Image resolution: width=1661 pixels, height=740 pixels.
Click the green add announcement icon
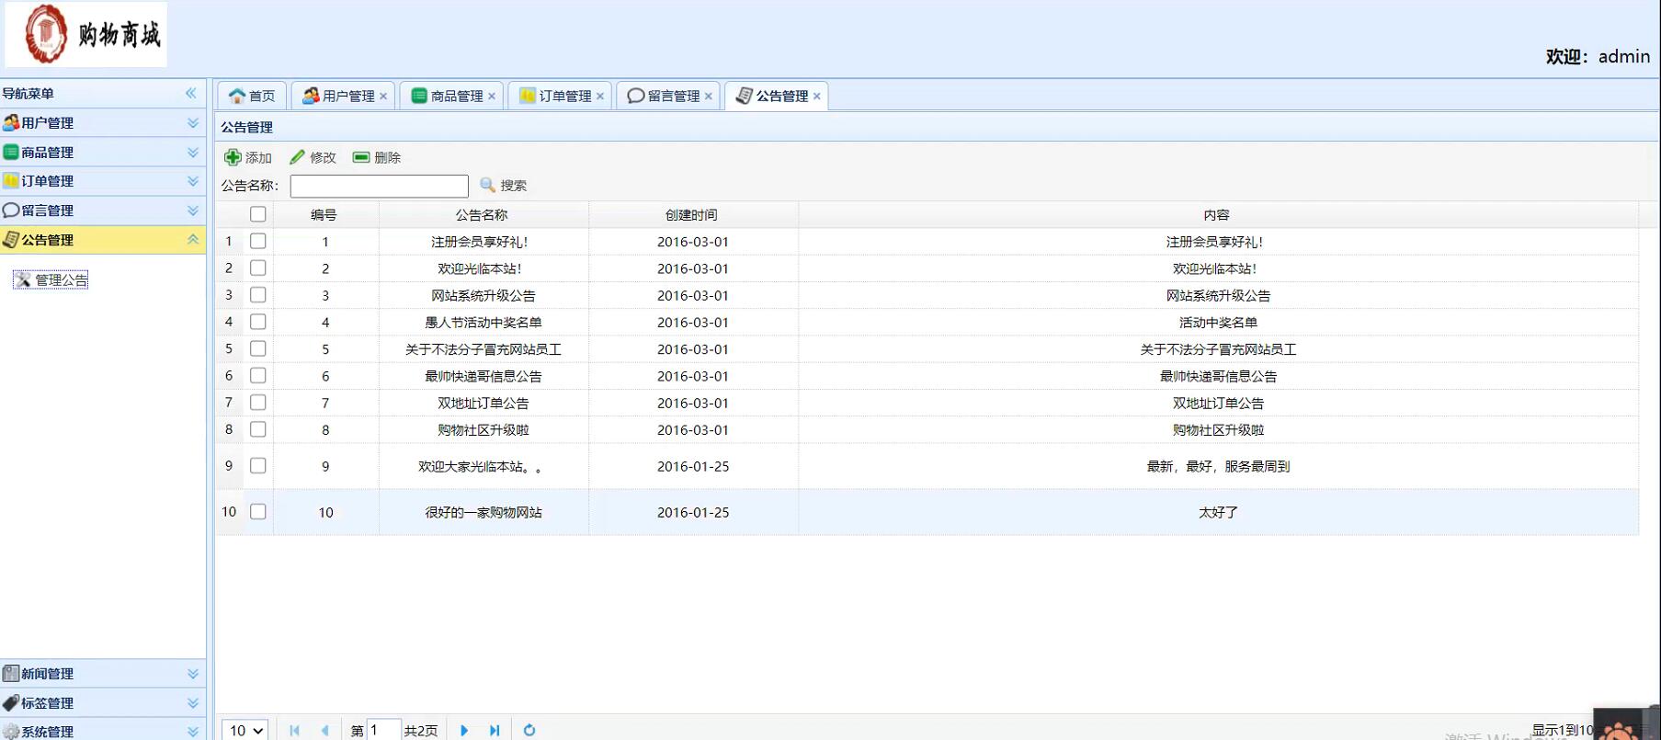click(233, 157)
